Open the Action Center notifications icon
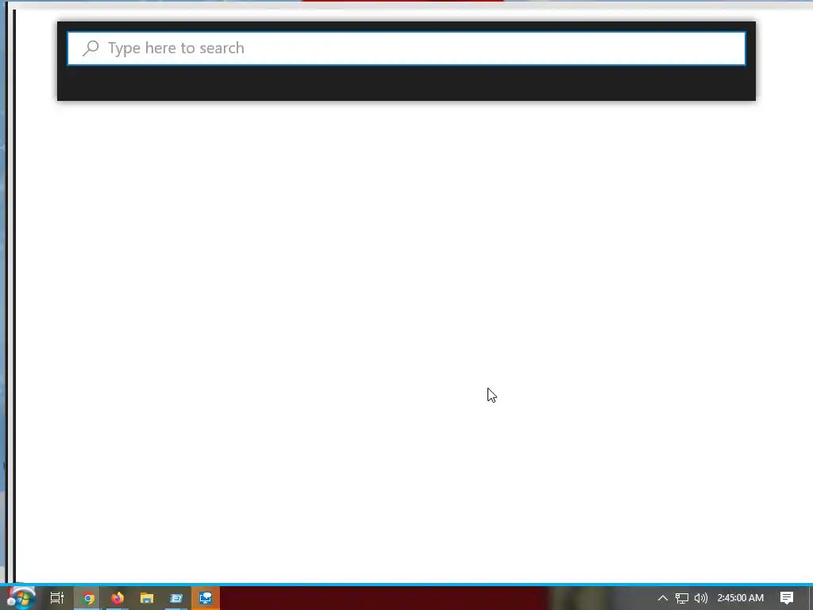813x610 pixels. click(787, 598)
